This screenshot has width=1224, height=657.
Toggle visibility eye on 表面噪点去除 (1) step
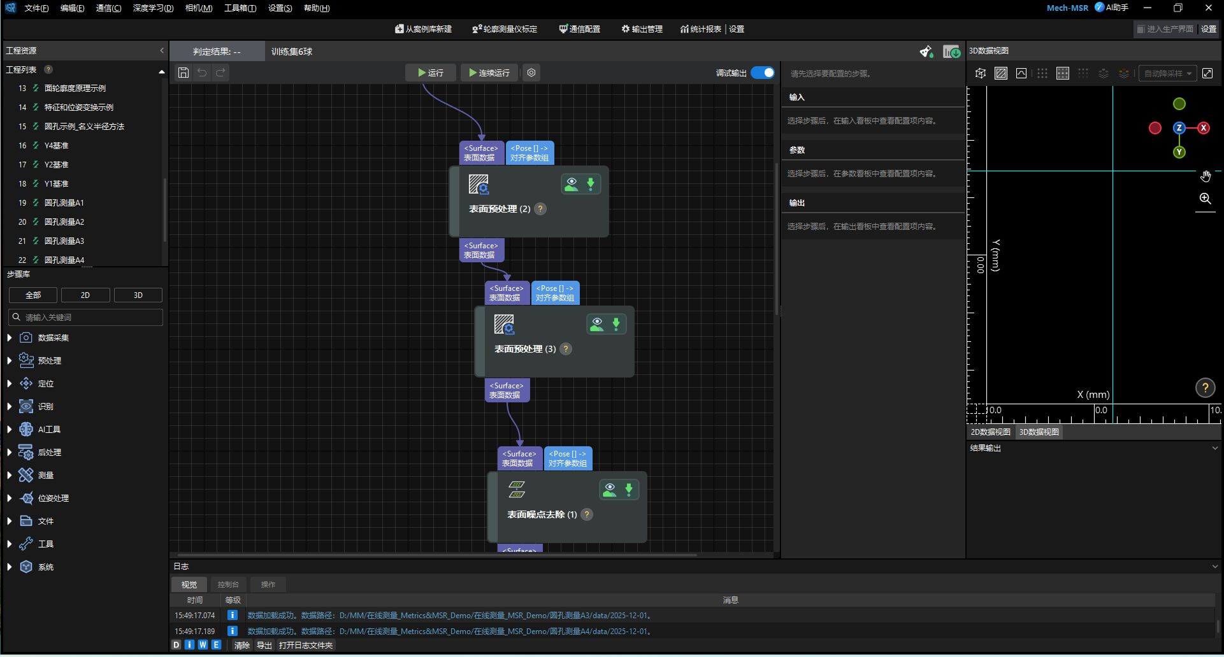tap(609, 490)
